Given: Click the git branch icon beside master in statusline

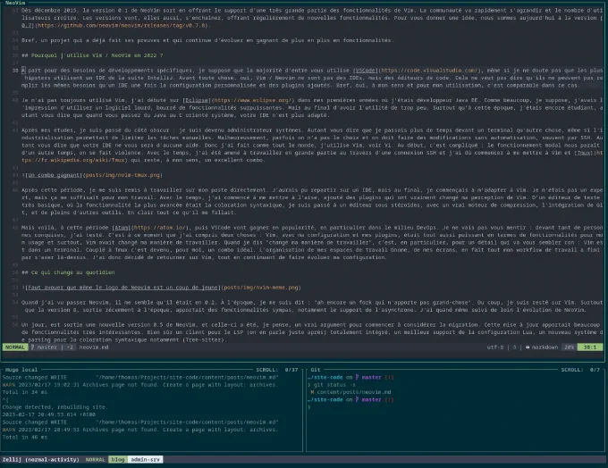Looking at the screenshot, I should pos(32,347).
